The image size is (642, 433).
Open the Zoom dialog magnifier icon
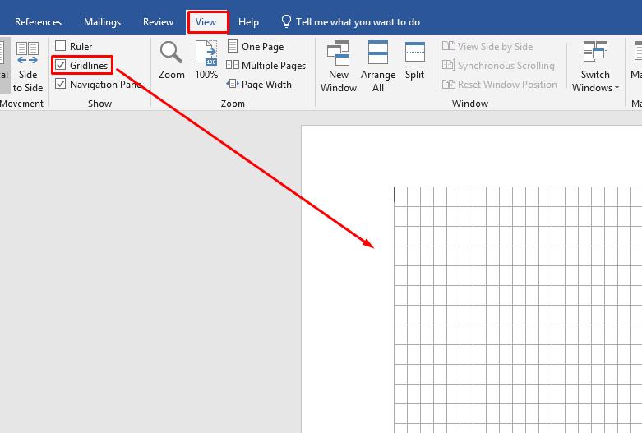[x=171, y=53]
